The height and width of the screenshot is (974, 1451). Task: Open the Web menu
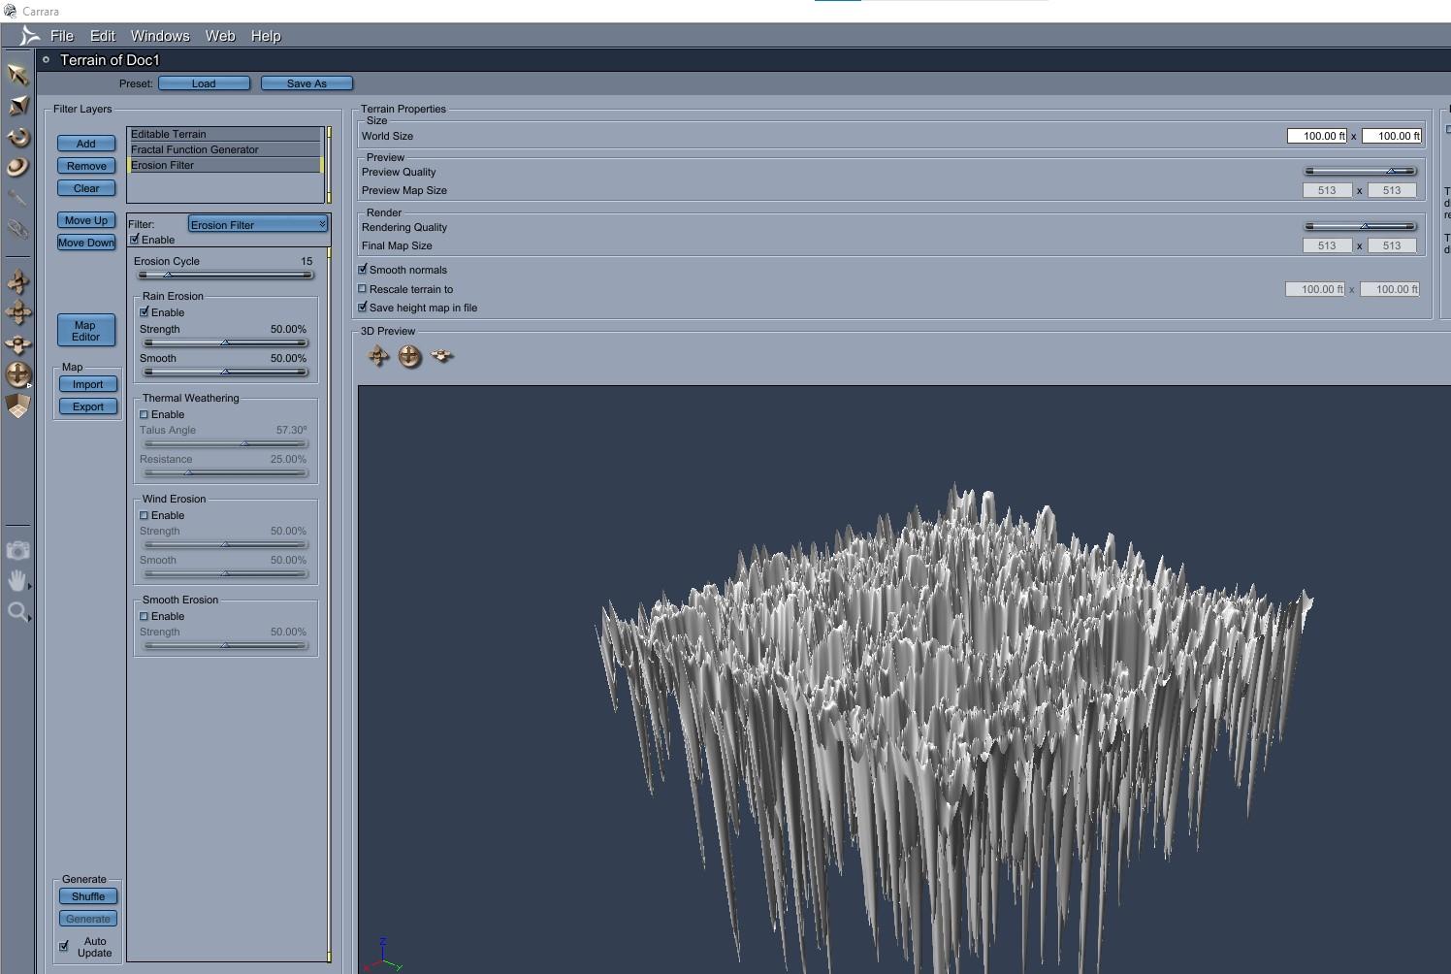pyautogui.click(x=220, y=36)
